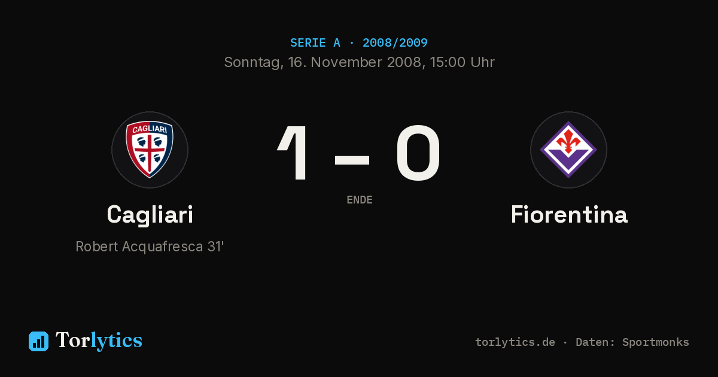718x377 pixels.
Task: Click the away score digit 0
Action: pyautogui.click(x=418, y=153)
